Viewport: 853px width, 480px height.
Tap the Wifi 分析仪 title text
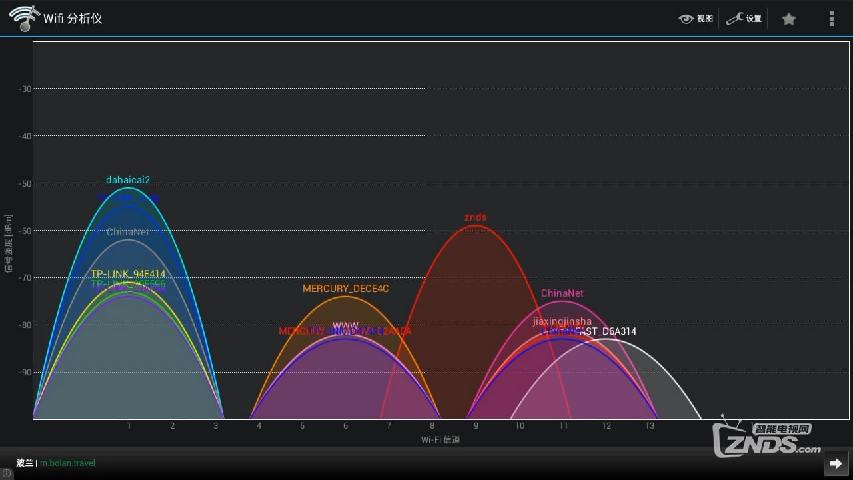73,19
